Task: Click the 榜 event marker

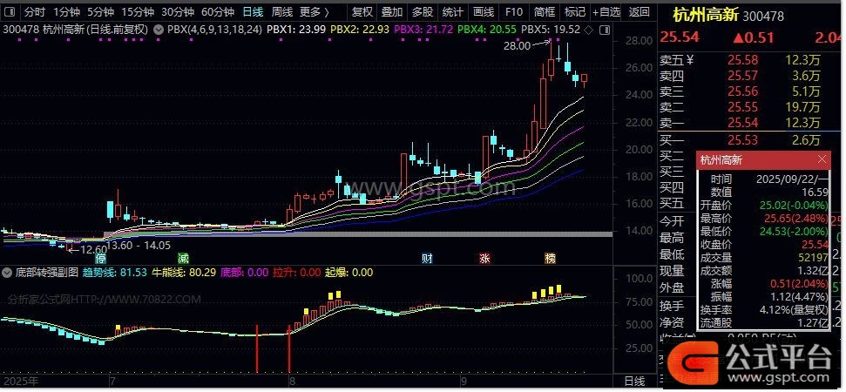Action: click(x=550, y=259)
